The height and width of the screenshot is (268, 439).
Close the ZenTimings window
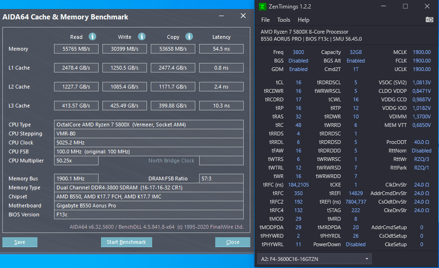(427, 6)
